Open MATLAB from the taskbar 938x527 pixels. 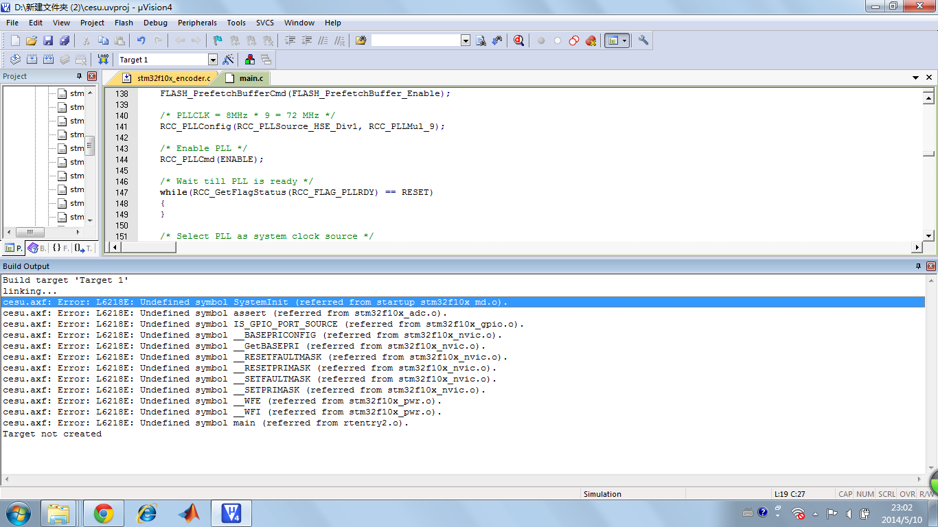click(189, 513)
